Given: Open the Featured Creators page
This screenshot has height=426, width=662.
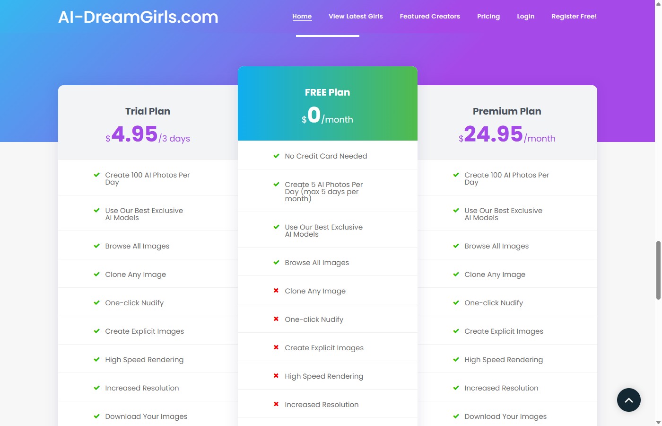Looking at the screenshot, I should coord(429,16).
